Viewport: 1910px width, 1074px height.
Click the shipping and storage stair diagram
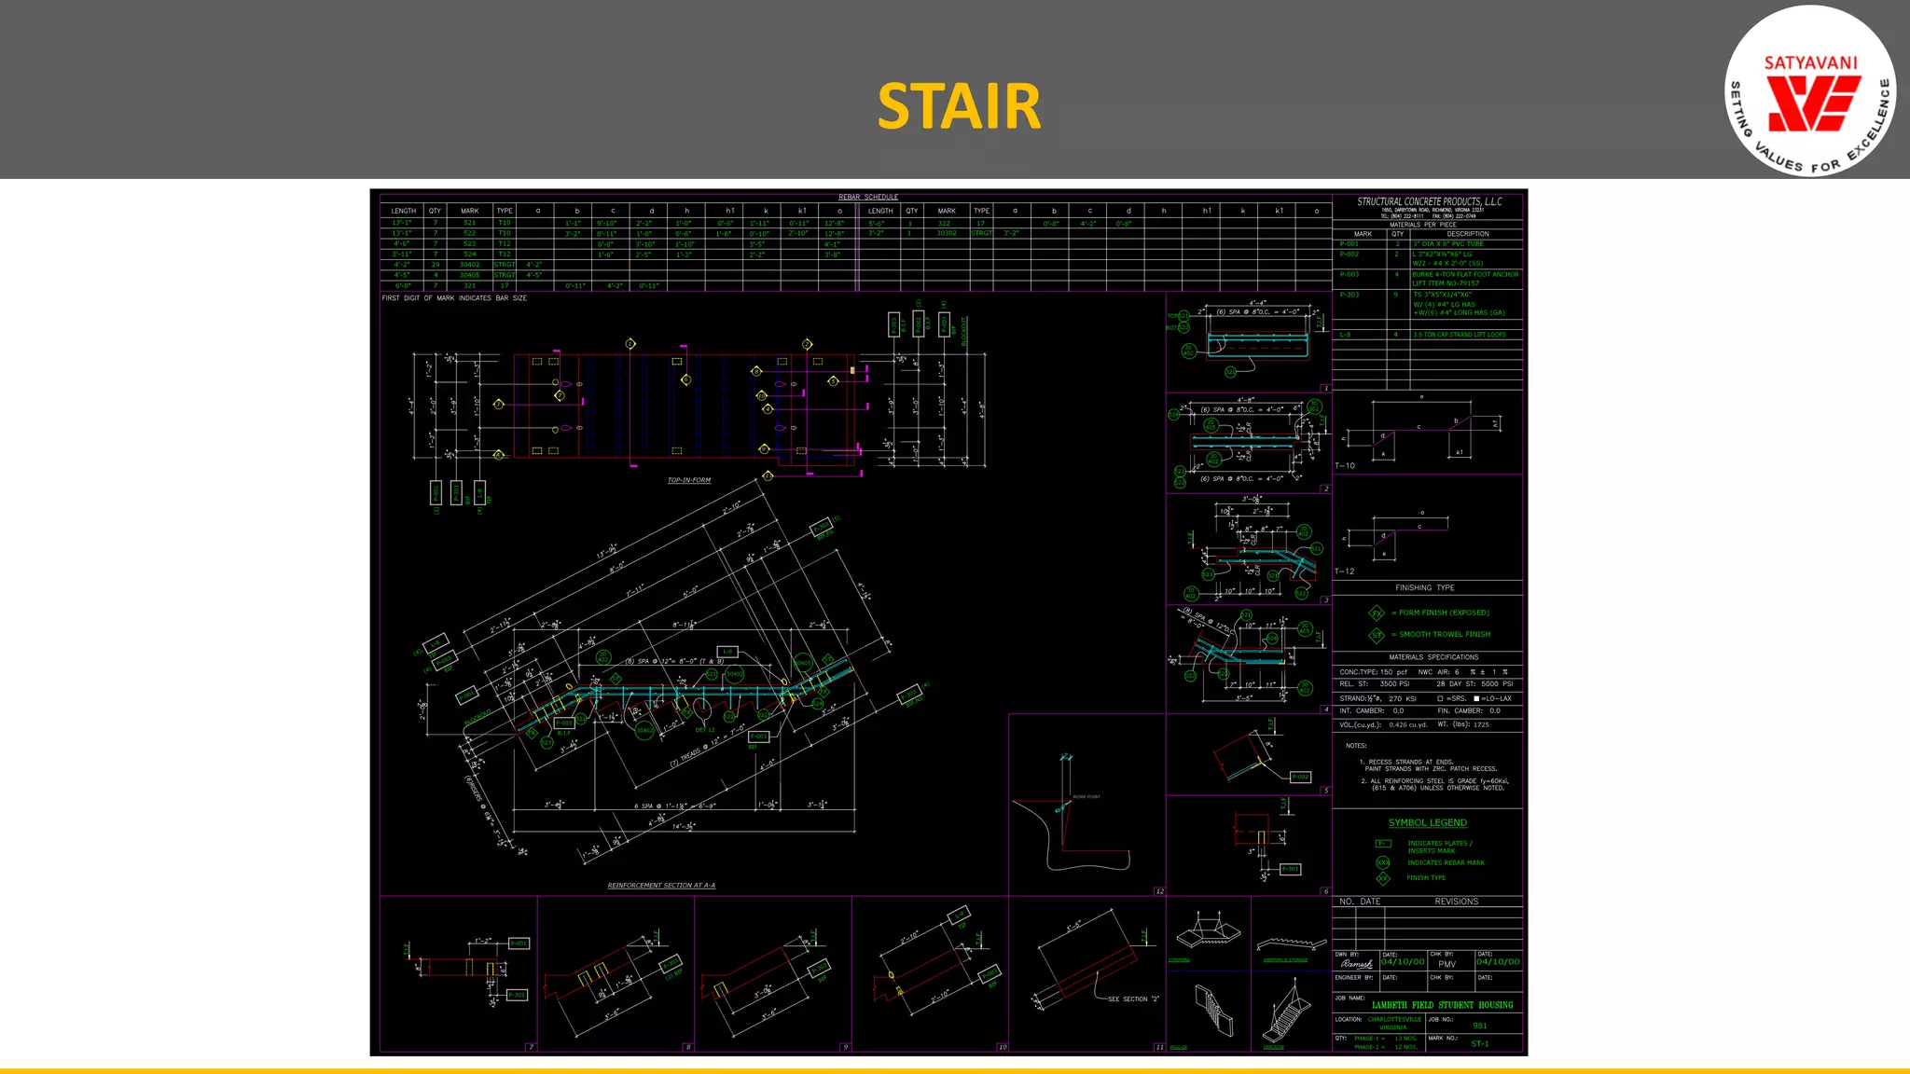pos(1291,943)
